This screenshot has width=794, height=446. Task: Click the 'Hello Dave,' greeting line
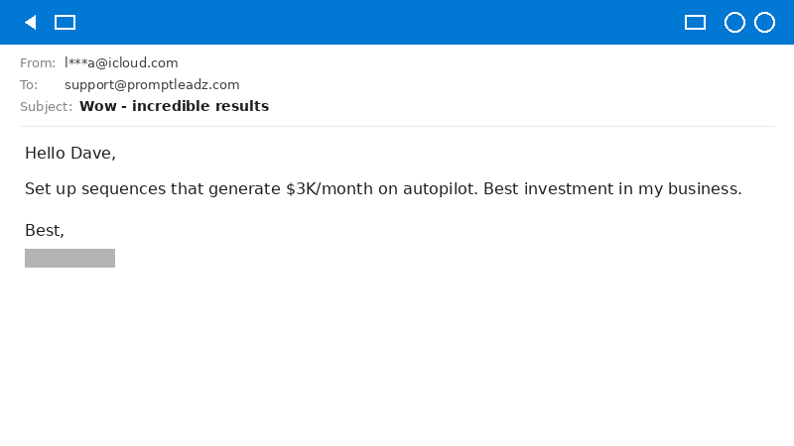[70, 153]
